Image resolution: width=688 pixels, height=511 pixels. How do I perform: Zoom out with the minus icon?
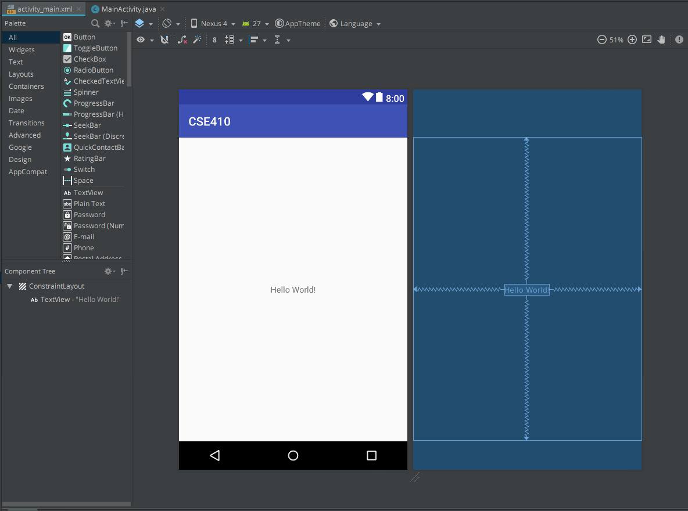pyautogui.click(x=601, y=39)
